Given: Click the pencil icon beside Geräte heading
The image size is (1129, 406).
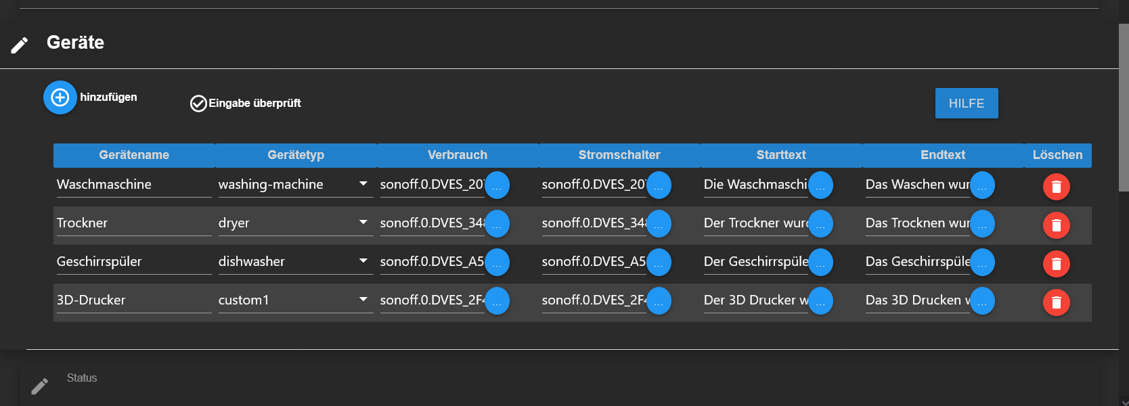Looking at the screenshot, I should click(20, 45).
